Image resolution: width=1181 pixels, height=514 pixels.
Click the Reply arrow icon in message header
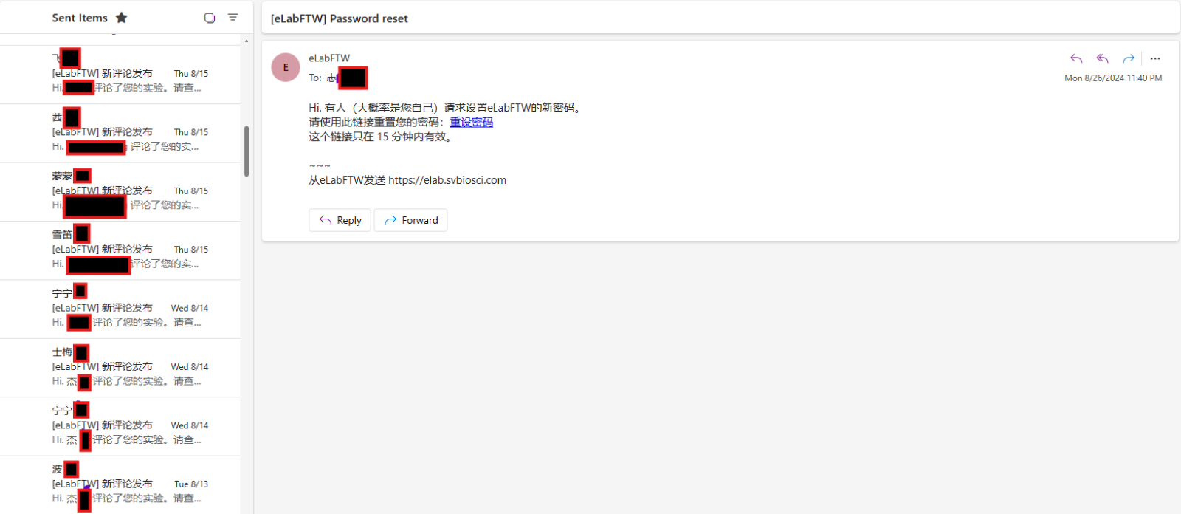coord(1076,58)
